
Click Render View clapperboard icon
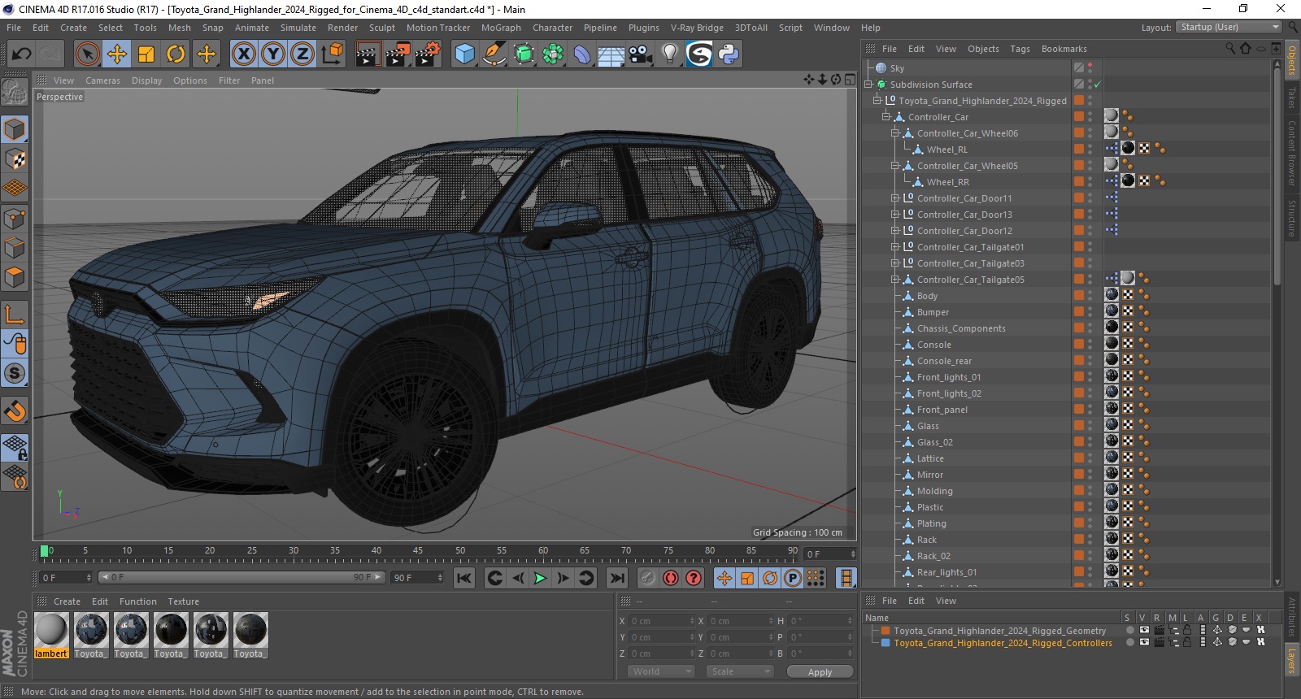(368, 54)
